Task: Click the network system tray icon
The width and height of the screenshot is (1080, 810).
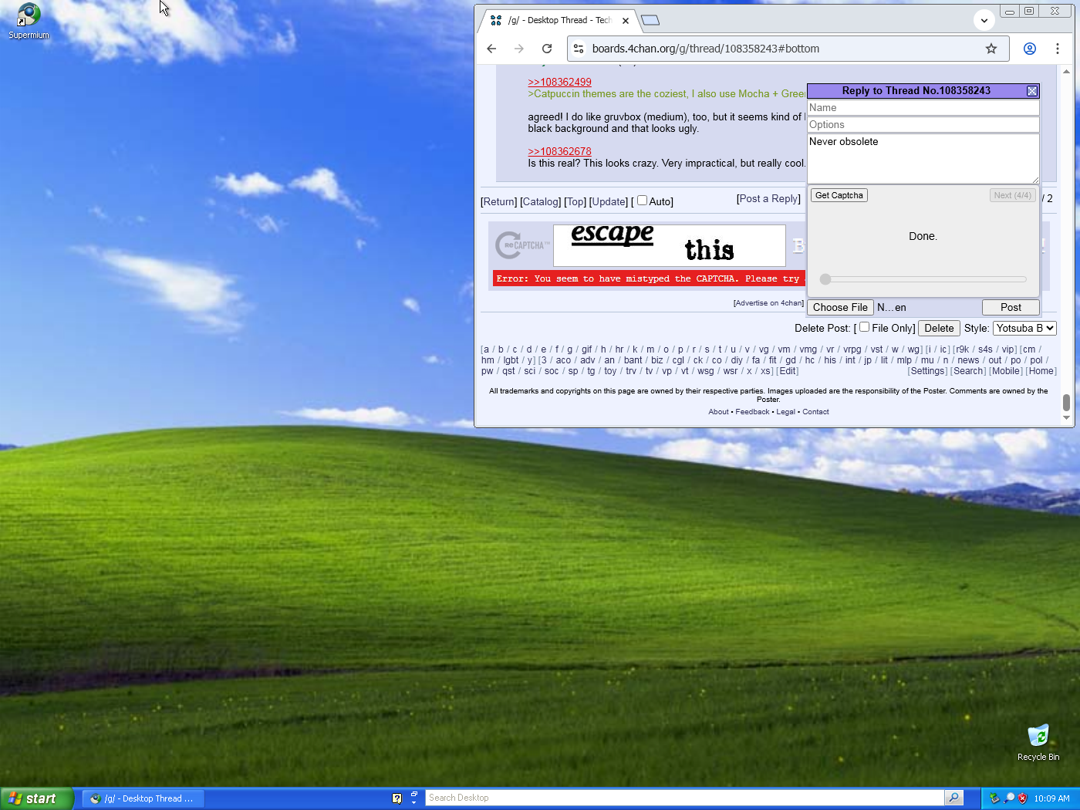Action: (x=994, y=798)
